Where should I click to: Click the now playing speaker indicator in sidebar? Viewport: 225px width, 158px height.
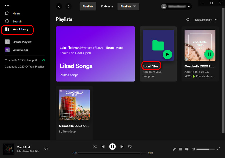(x=44, y=60)
